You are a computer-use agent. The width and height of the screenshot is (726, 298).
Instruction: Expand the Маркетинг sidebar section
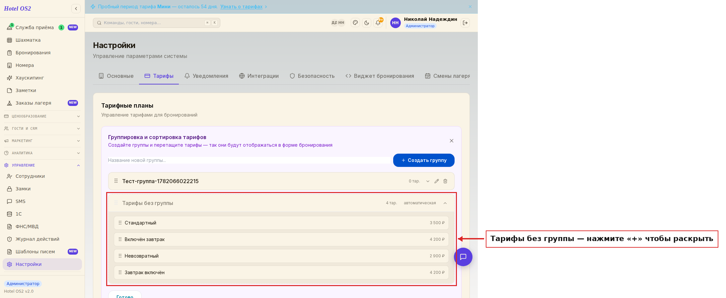(x=42, y=141)
